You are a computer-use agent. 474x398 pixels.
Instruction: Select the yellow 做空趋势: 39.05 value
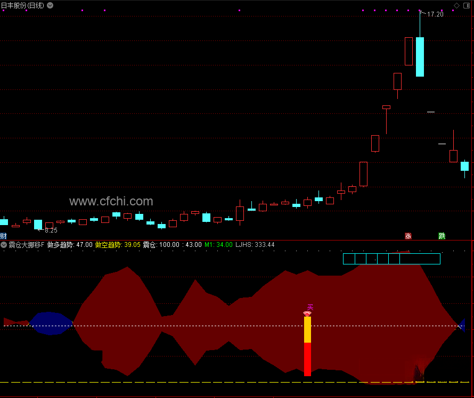(x=118, y=245)
